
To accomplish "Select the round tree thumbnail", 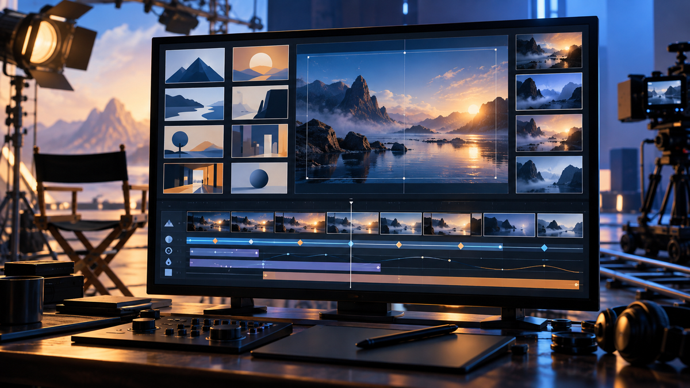I will pyautogui.click(x=193, y=141).
